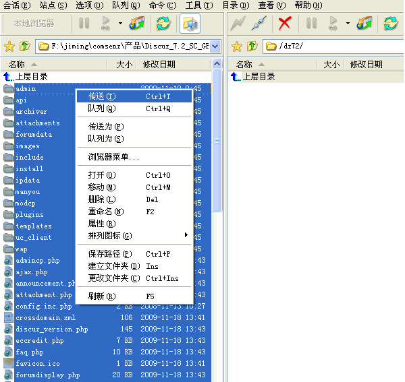
Task: Click the 名称 column header in remote pane
Action: 244,65
